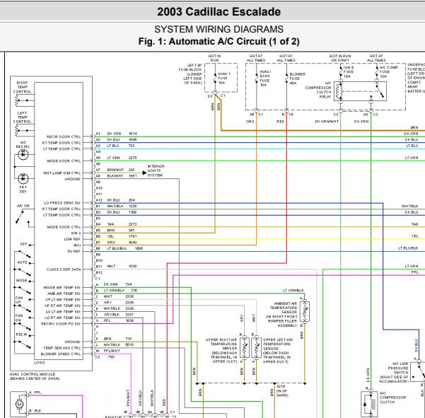This screenshot has height=418, width=425.
Task: Click the 'YEL 1791' wire label
Action: coord(122,236)
